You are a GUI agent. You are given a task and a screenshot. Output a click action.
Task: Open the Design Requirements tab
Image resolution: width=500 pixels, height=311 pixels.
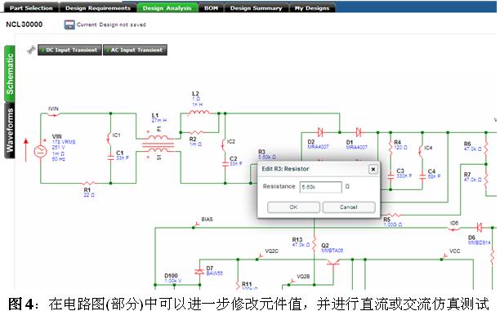[98, 8]
